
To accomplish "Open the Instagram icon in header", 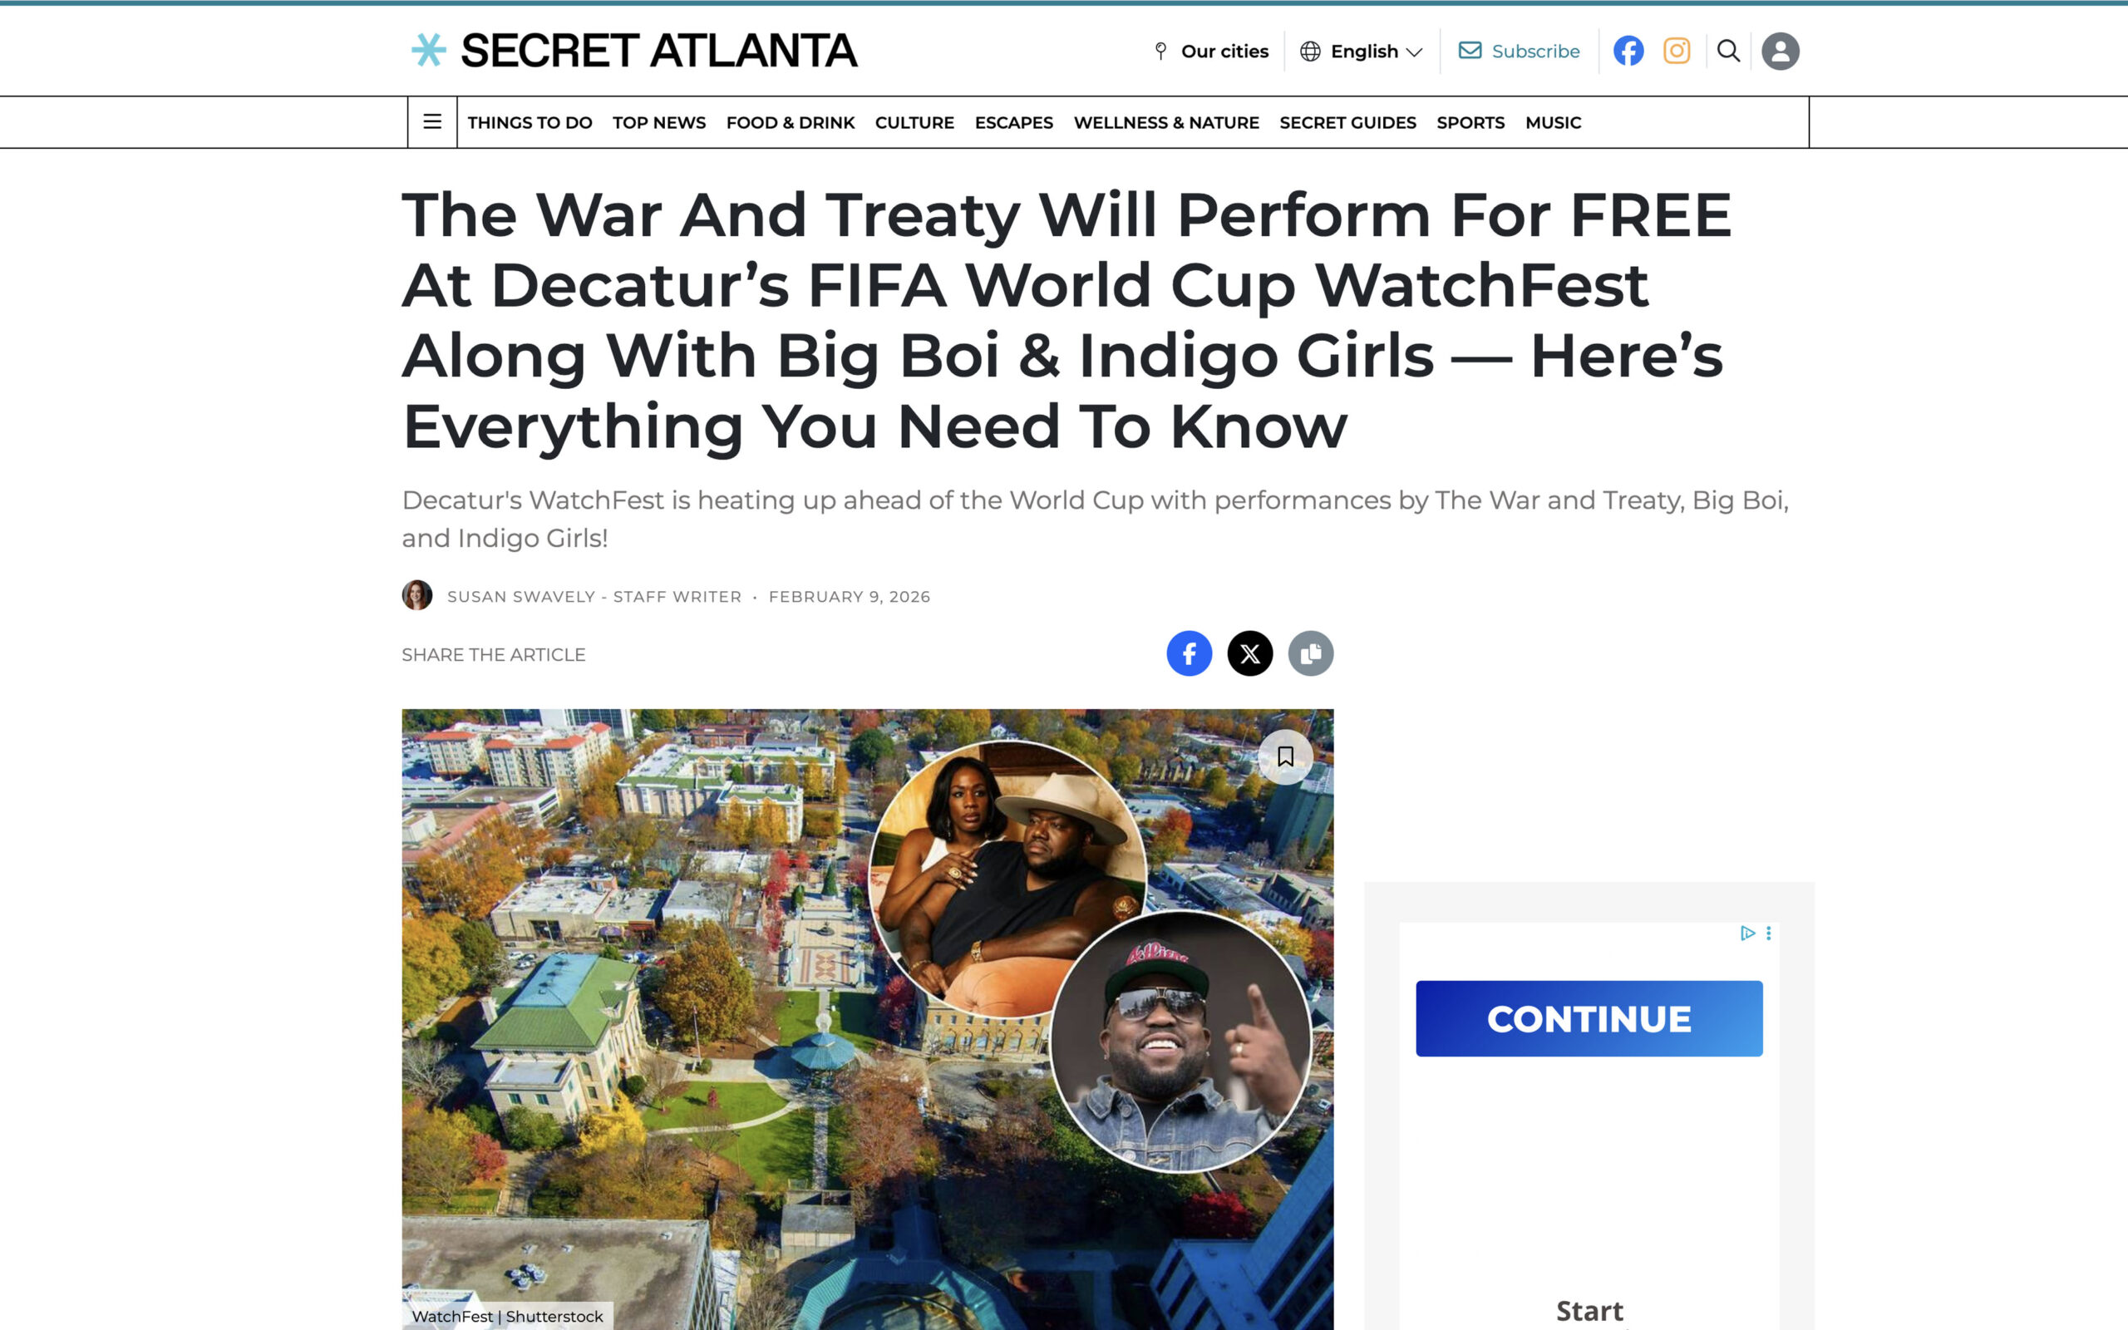I will pyautogui.click(x=1676, y=51).
